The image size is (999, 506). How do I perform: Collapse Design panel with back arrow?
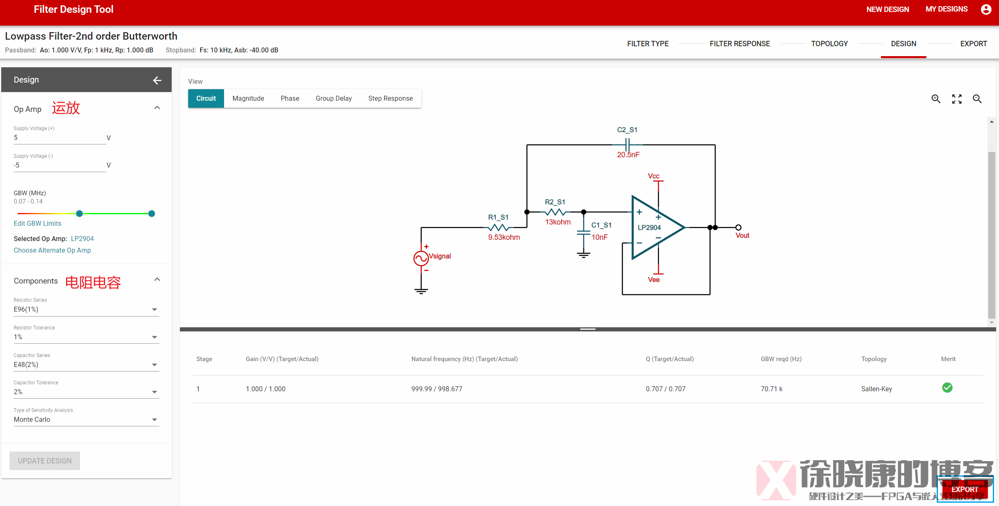pos(157,80)
